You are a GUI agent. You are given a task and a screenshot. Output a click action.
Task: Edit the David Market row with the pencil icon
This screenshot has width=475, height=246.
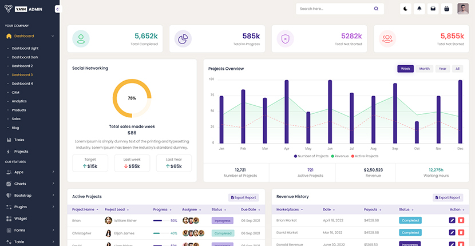(x=452, y=233)
